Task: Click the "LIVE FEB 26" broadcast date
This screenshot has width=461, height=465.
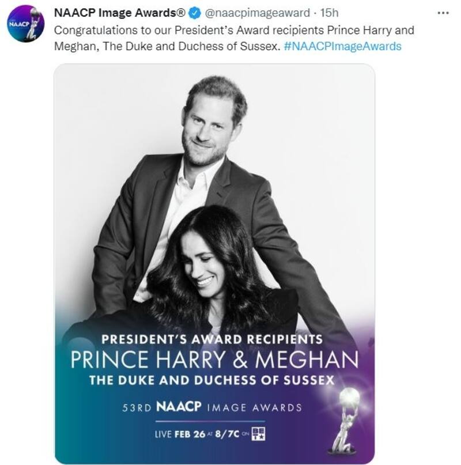Action: (x=180, y=434)
